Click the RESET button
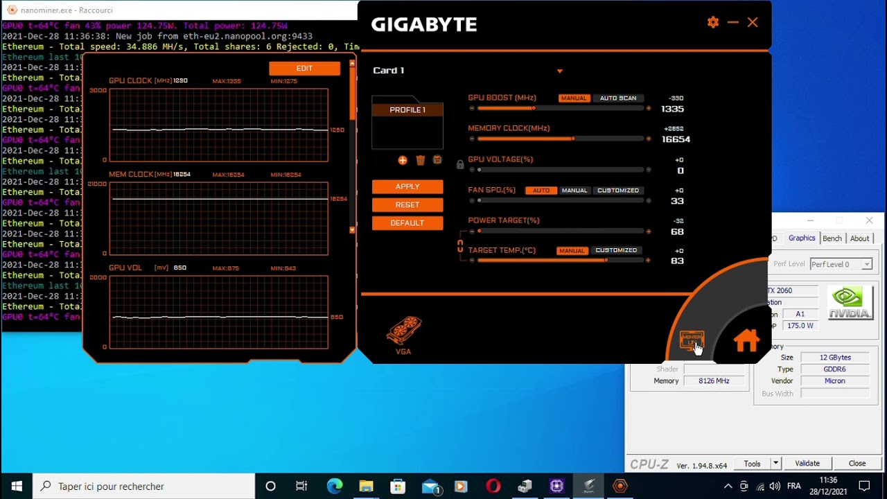 (407, 204)
